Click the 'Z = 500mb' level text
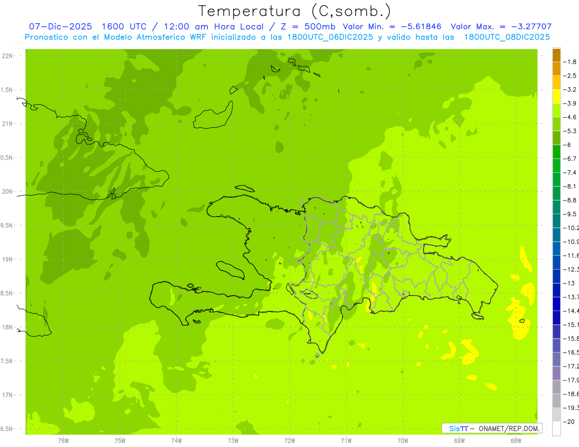 click(x=308, y=27)
